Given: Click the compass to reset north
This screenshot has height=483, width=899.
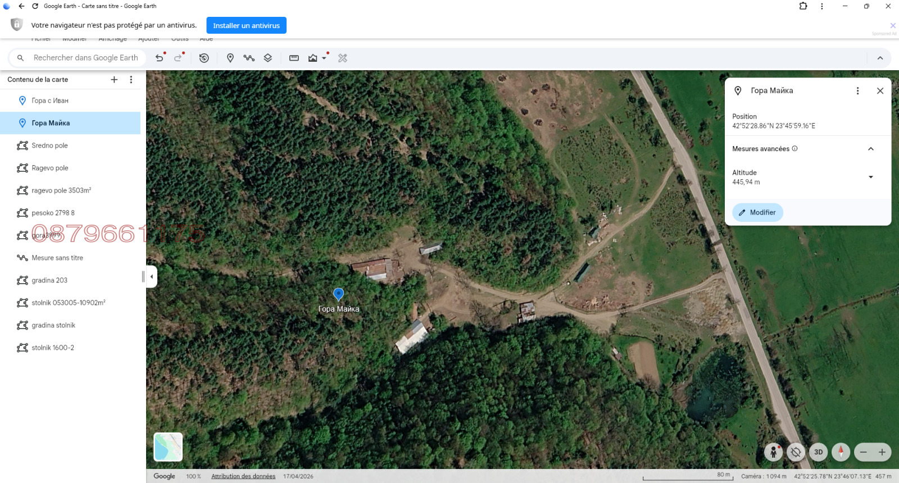Looking at the screenshot, I should tap(841, 452).
